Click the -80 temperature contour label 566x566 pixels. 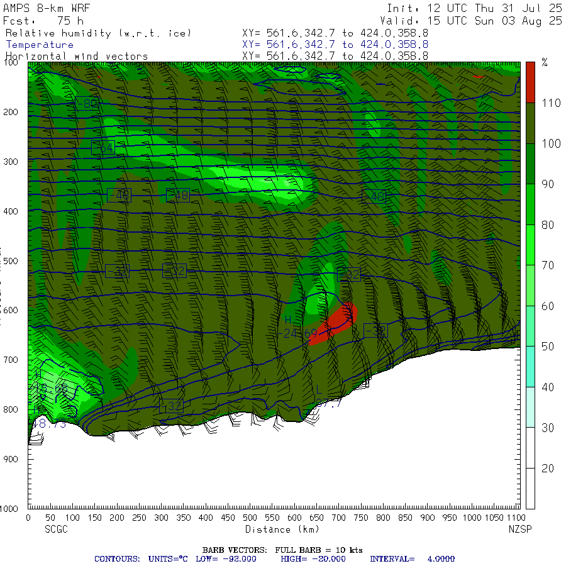(87, 104)
